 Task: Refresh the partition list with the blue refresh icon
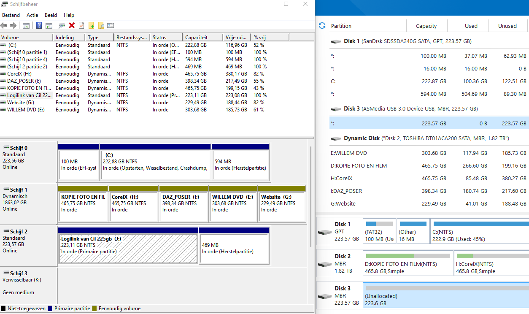point(322,26)
